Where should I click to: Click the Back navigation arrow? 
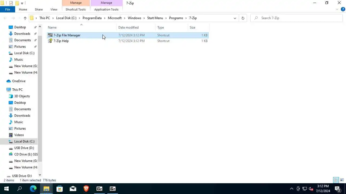(x=5, y=18)
